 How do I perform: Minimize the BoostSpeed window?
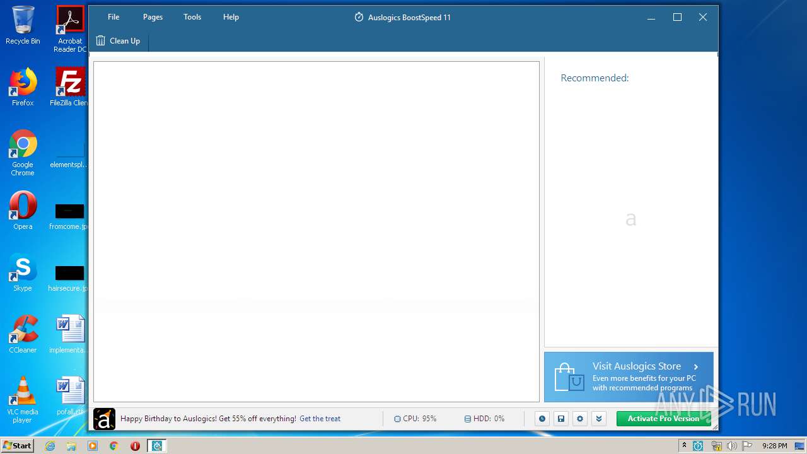coord(652,17)
